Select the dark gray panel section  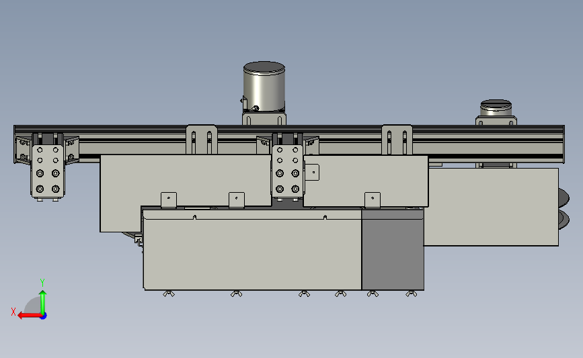[x=393, y=250]
